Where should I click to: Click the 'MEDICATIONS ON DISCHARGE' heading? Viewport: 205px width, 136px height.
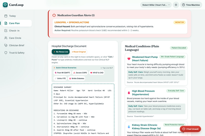tap(66, 110)
